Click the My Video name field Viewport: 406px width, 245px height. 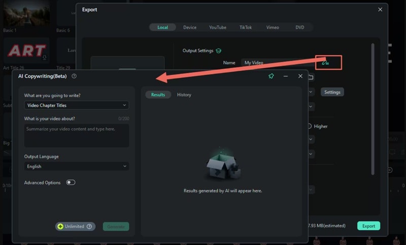point(278,63)
